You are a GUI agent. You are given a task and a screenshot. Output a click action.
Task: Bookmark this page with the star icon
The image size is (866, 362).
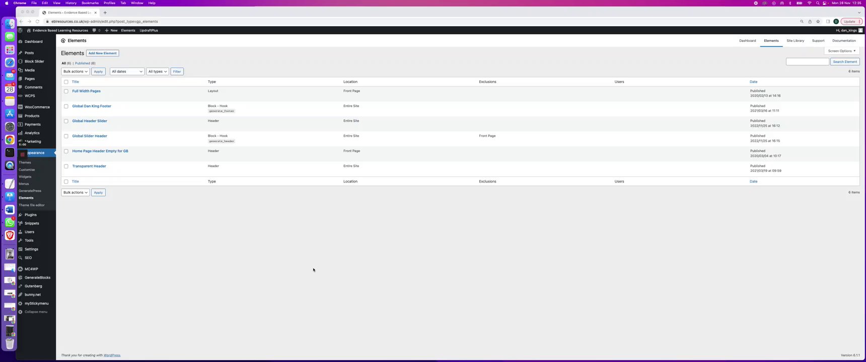(x=818, y=22)
